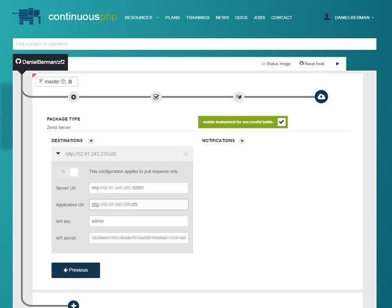Open the PLANS menu item

172,18
